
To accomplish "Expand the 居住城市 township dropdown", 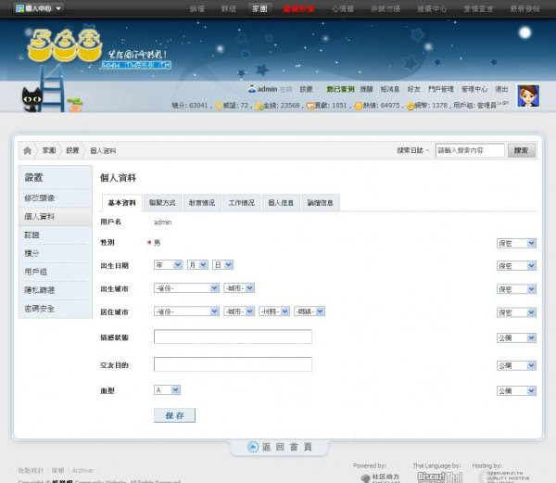I will (x=310, y=311).
